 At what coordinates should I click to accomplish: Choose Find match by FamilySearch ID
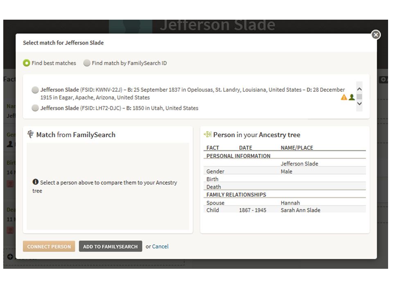(87, 63)
